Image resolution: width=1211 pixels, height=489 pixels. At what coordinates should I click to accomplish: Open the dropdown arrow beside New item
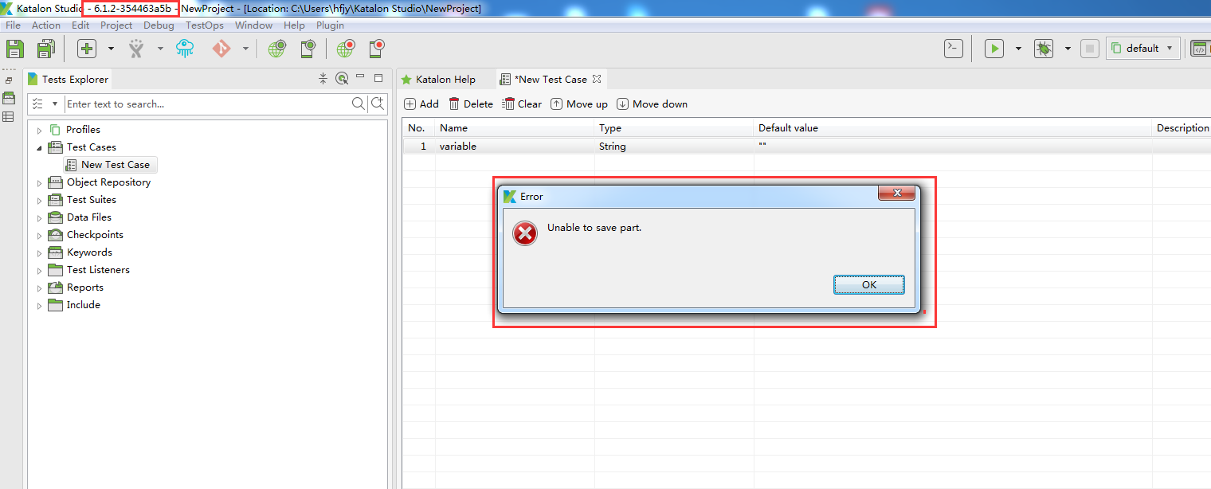click(111, 49)
